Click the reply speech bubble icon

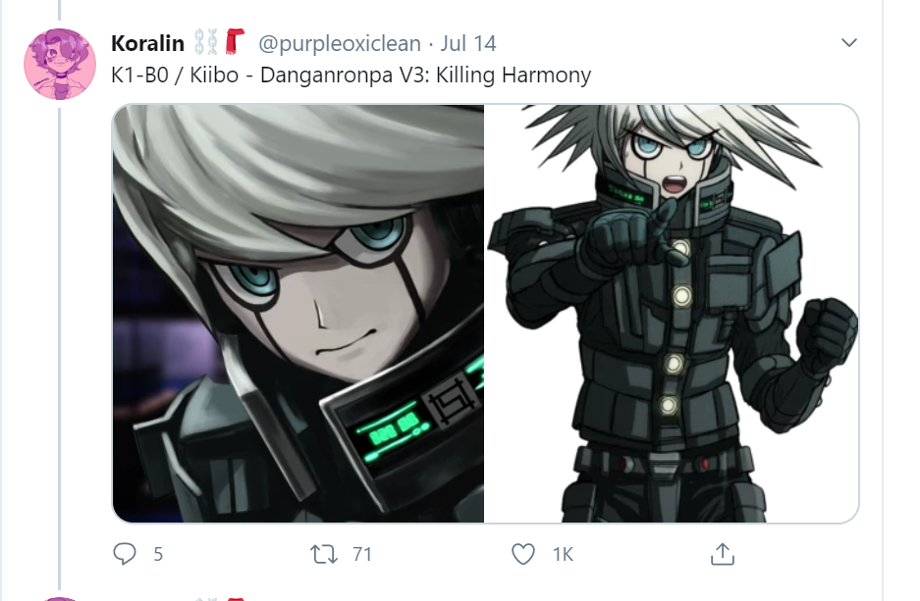[x=125, y=554]
